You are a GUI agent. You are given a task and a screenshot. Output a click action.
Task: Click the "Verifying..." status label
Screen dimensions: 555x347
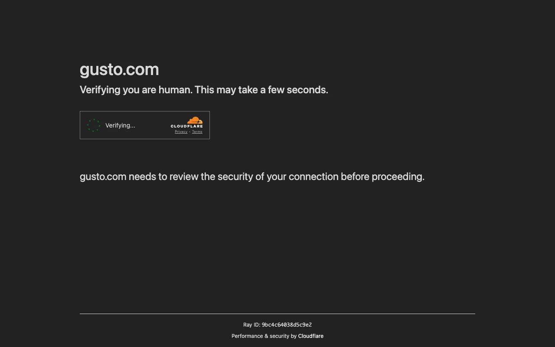120,125
